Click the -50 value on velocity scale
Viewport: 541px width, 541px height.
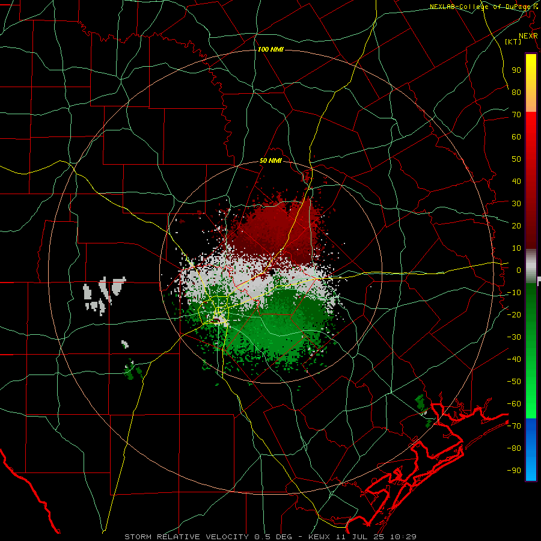click(514, 382)
